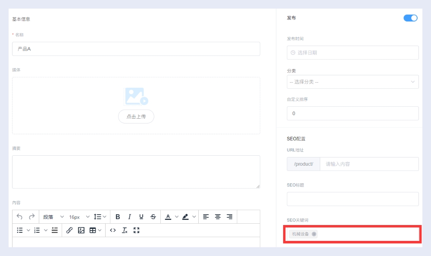Click the 选择日期 publish date field

[x=353, y=52]
